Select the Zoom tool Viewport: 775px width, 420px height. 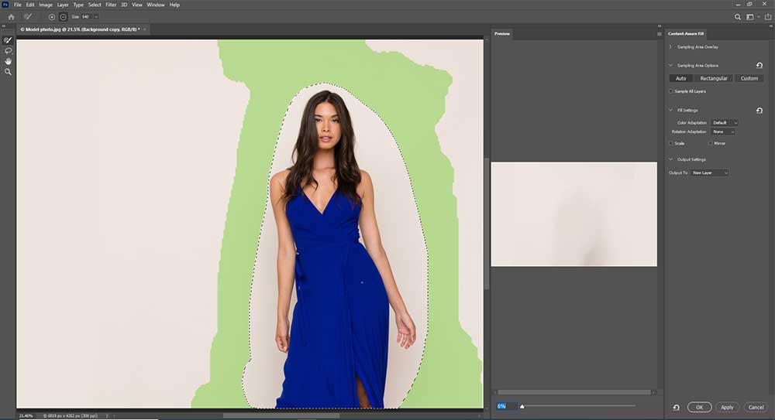(x=8, y=71)
